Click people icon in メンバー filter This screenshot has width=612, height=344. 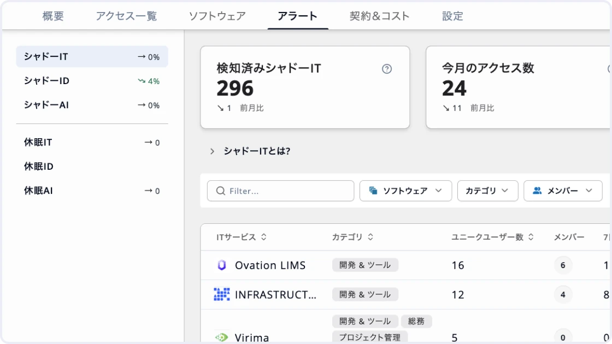click(x=538, y=191)
